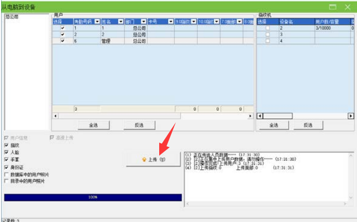
Task: Click the device list horizontal scrollbar thumb
Action: coord(278,116)
